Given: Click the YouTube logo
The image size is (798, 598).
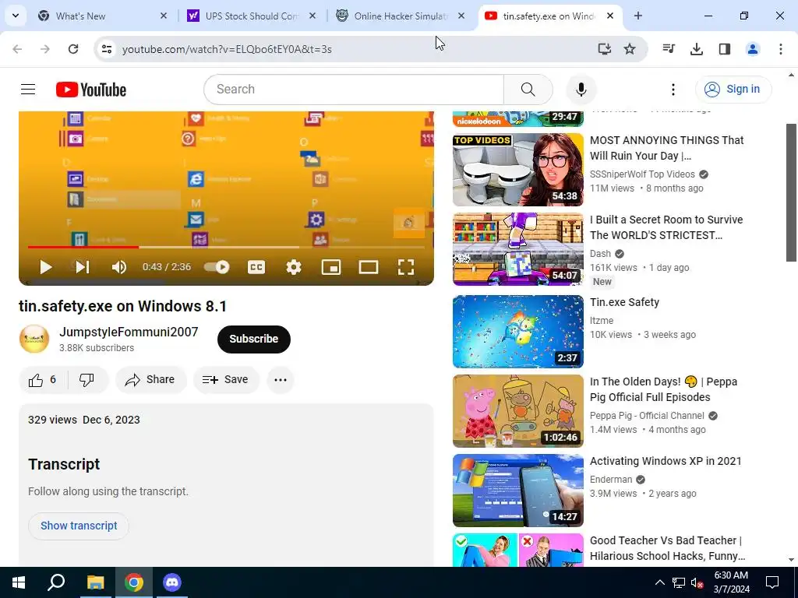Looking at the screenshot, I should click(x=91, y=90).
